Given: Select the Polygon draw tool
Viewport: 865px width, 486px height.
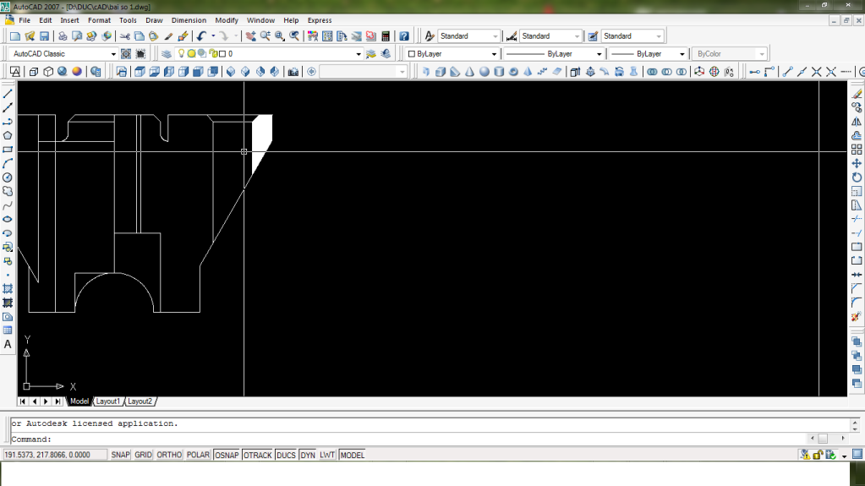Looking at the screenshot, I should pos(8,136).
